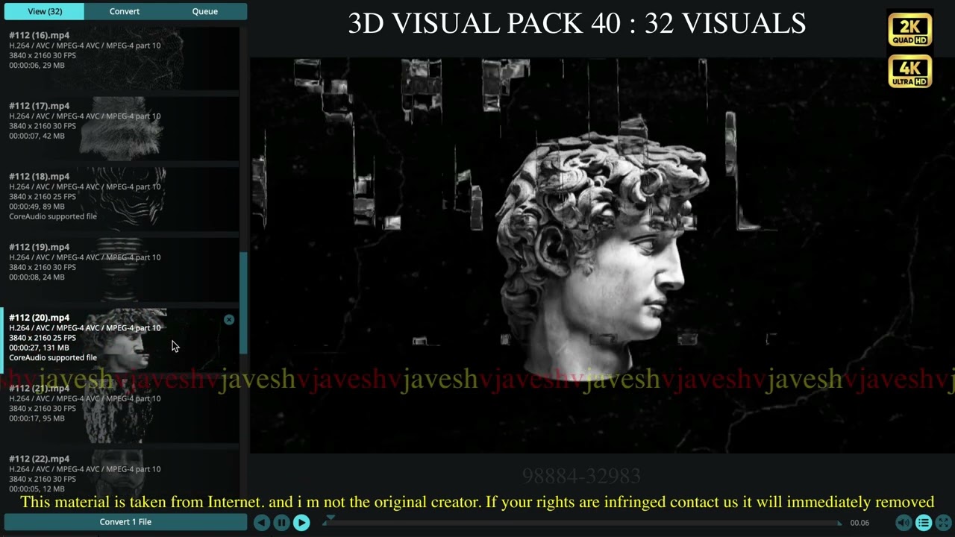Image resolution: width=955 pixels, height=537 pixels.
Task: Open fullscreen preview mode icon
Action: point(943,523)
